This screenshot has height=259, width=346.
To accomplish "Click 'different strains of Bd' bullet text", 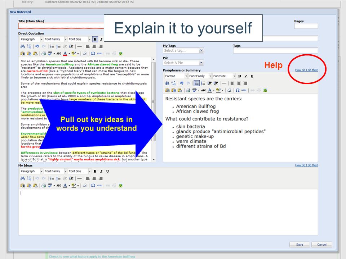I will pyautogui.click(x=201, y=146).
